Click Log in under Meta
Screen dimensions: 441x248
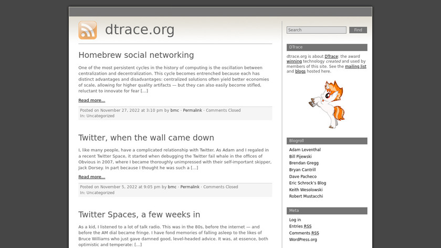tap(295, 220)
